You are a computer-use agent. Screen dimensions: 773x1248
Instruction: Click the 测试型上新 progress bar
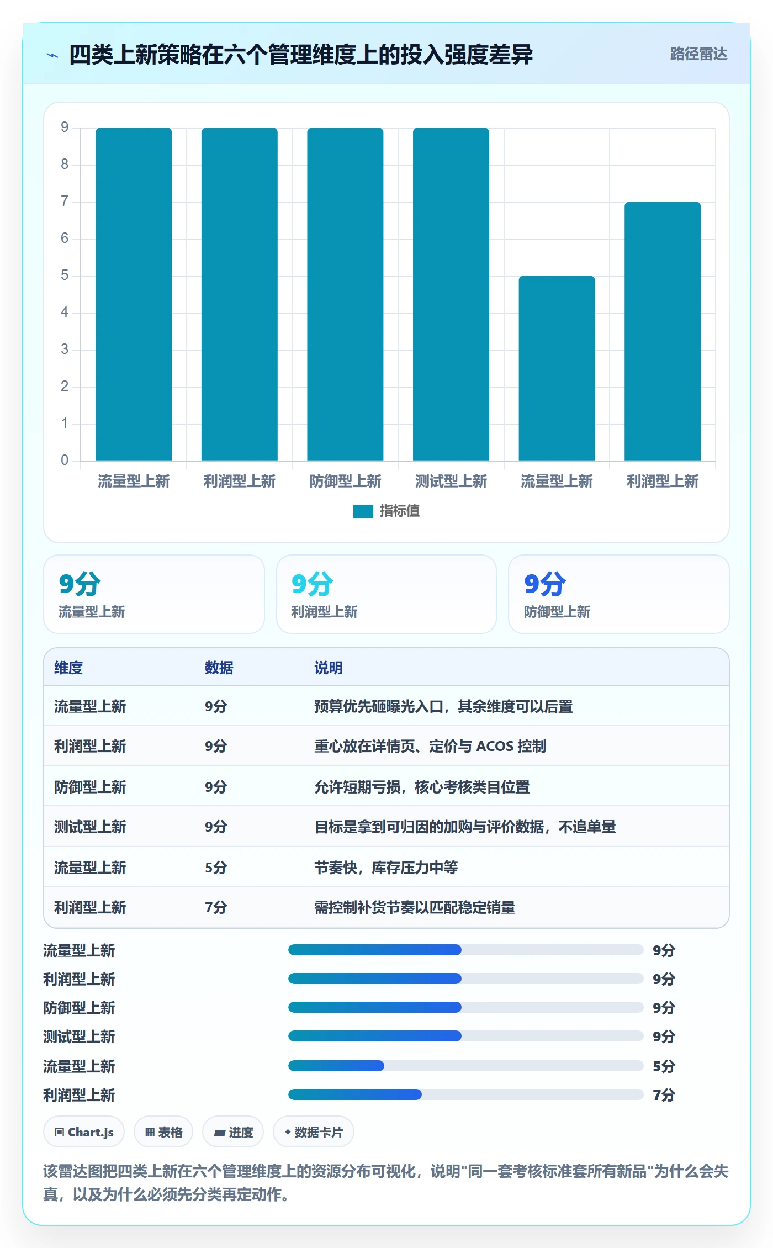click(465, 1036)
